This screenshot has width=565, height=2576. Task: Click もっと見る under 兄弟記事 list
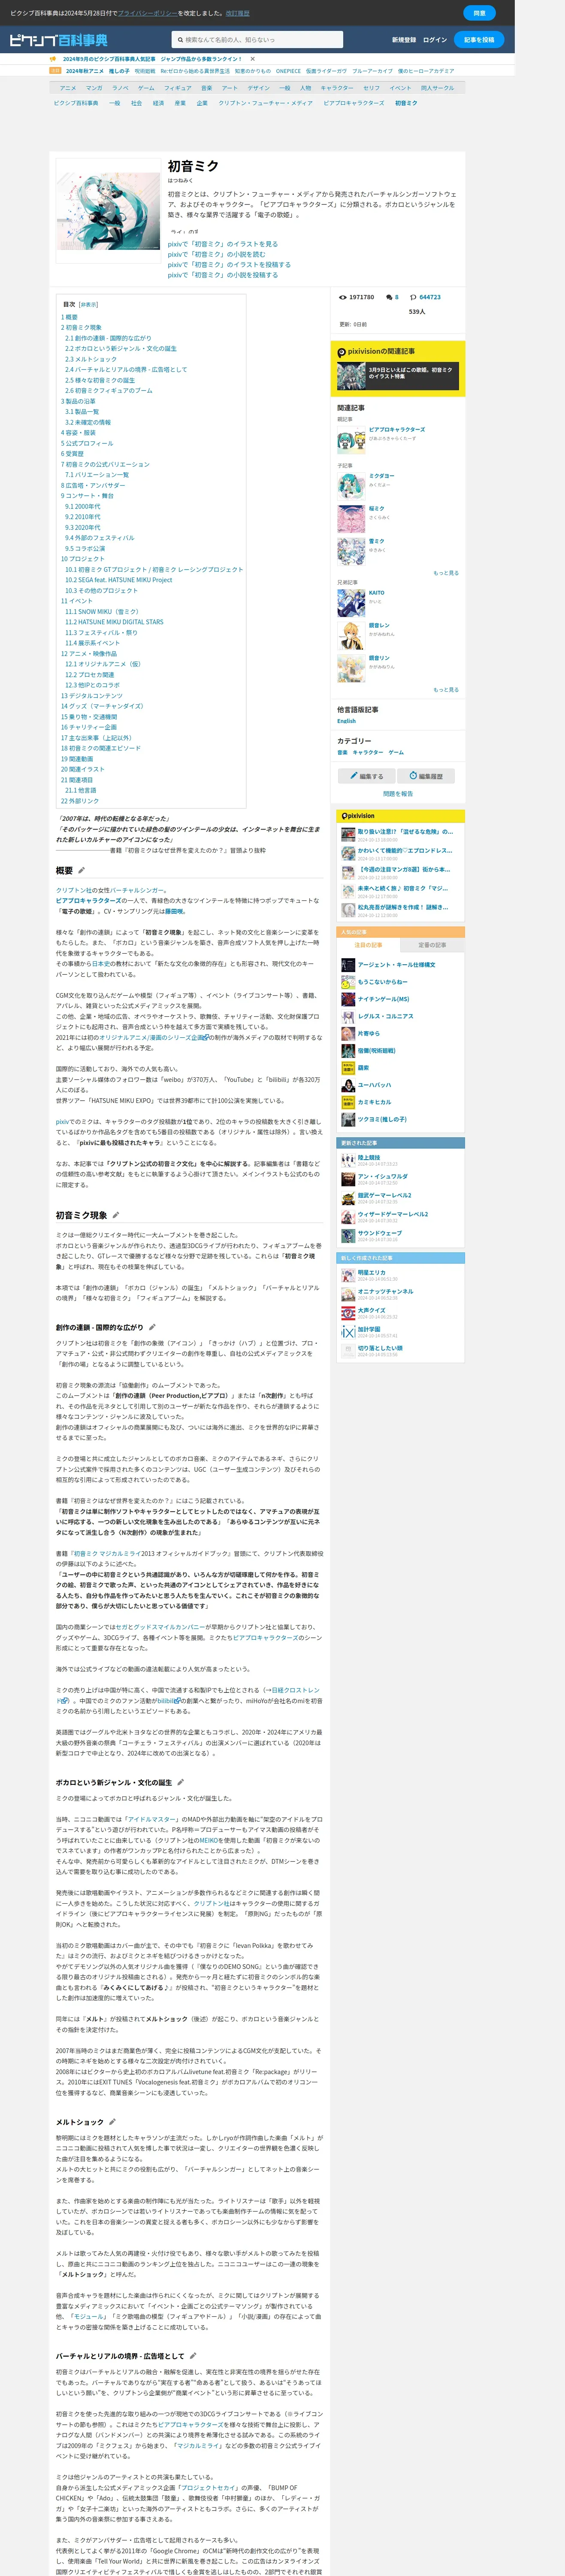point(446,690)
